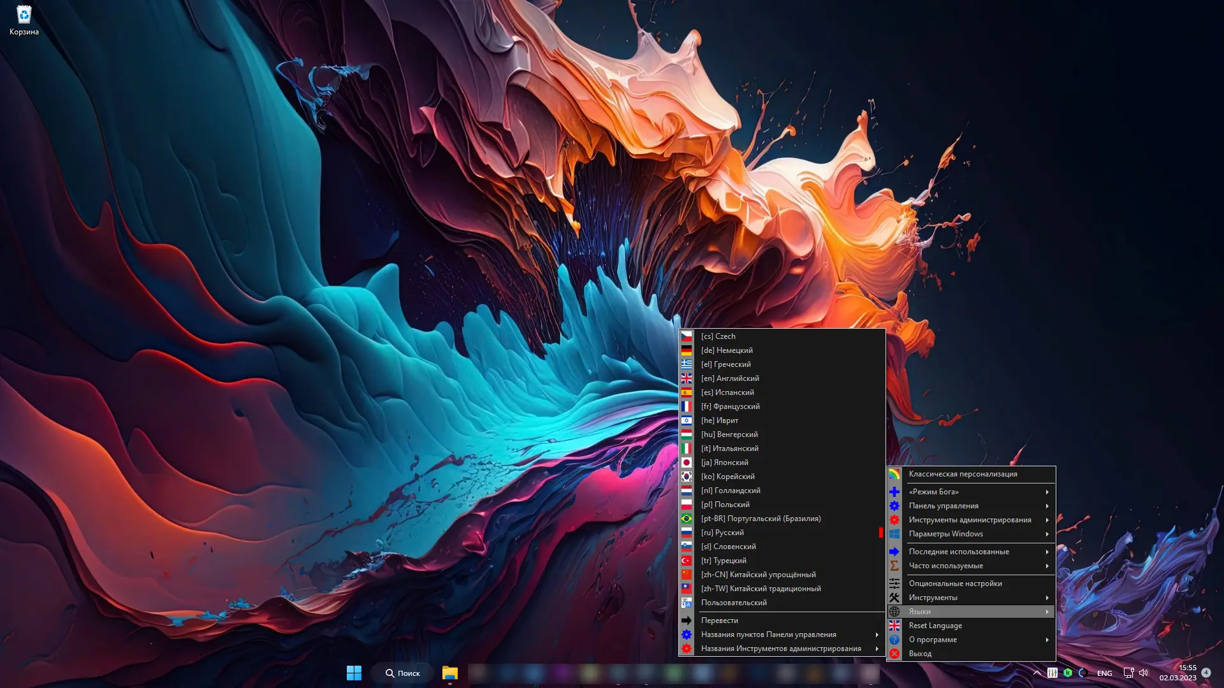Expand Названия пунктов Панели управления submenu

click(877, 634)
